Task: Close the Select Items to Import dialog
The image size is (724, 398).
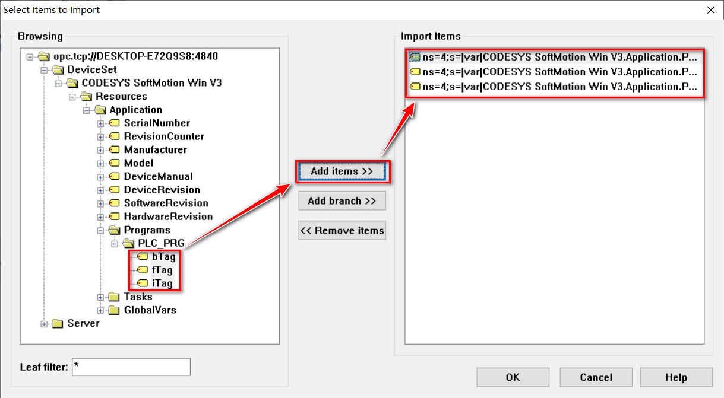Action: (x=710, y=10)
